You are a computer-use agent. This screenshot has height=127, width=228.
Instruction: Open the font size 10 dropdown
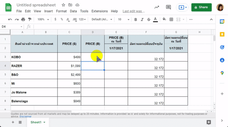pyautogui.click(x=124, y=19)
